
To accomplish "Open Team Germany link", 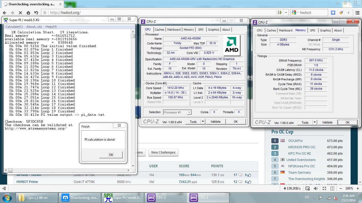I will pos(299,173).
